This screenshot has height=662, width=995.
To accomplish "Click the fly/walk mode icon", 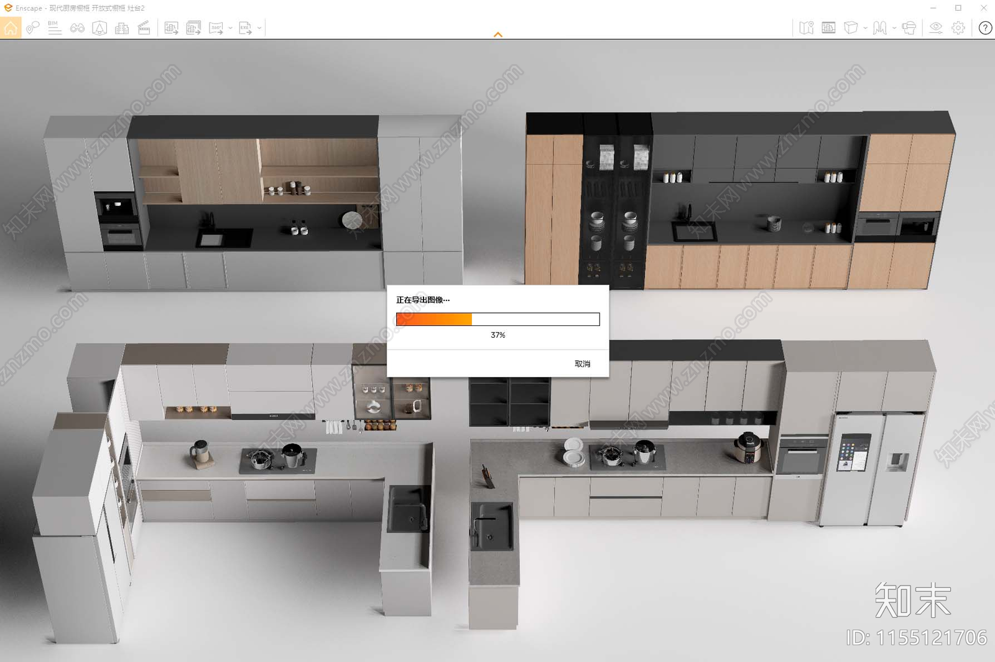I will [x=879, y=28].
